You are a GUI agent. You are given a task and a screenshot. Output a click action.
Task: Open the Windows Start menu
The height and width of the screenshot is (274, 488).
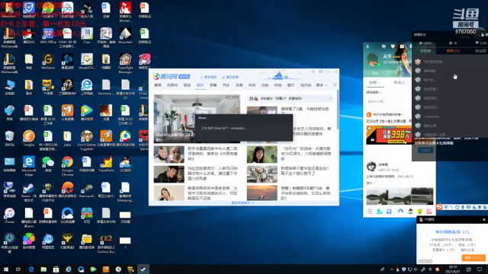point(6,269)
